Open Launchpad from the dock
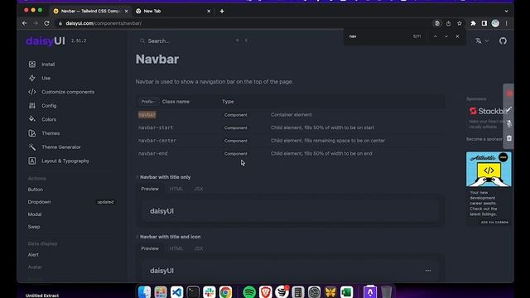Viewport: 530px width, 298px height. click(161, 291)
